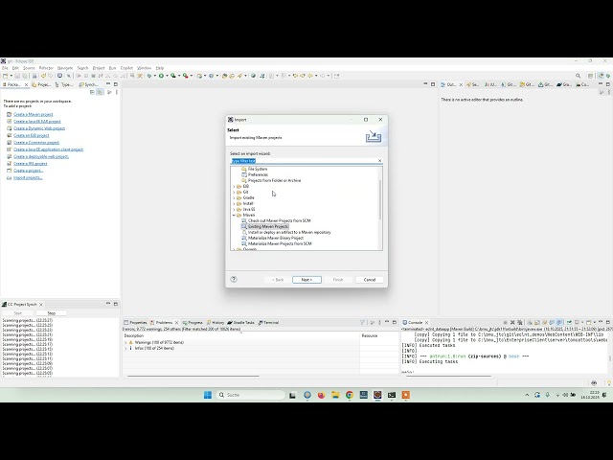Maximize the editor area

433,84
